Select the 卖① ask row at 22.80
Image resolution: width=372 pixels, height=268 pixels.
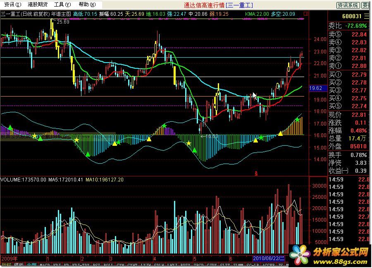(348, 66)
